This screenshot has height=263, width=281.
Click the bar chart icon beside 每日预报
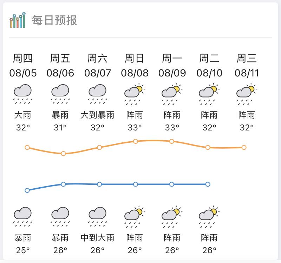pyautogui.click(x=18, y=20)
